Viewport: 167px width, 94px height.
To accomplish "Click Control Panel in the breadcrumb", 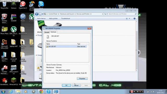I will coord(53,14).
